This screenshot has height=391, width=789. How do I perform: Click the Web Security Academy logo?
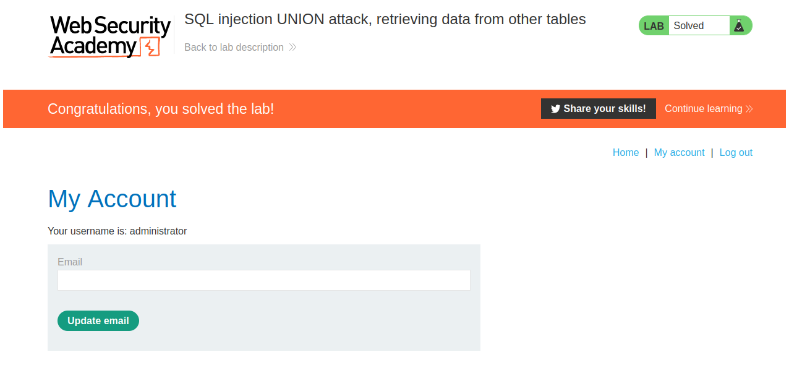tap(109, 37)
